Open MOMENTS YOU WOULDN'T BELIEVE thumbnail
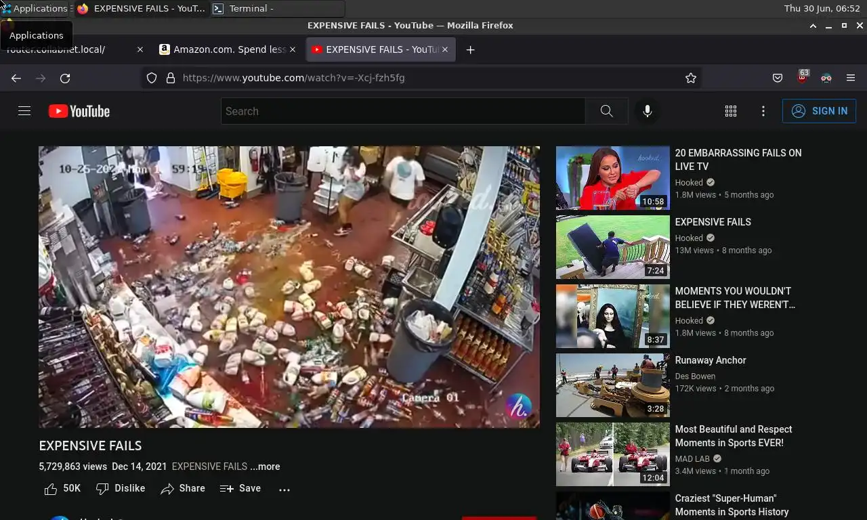Image resolution: width=867 pixels, height=520 pixels. (x=613, y=316)
